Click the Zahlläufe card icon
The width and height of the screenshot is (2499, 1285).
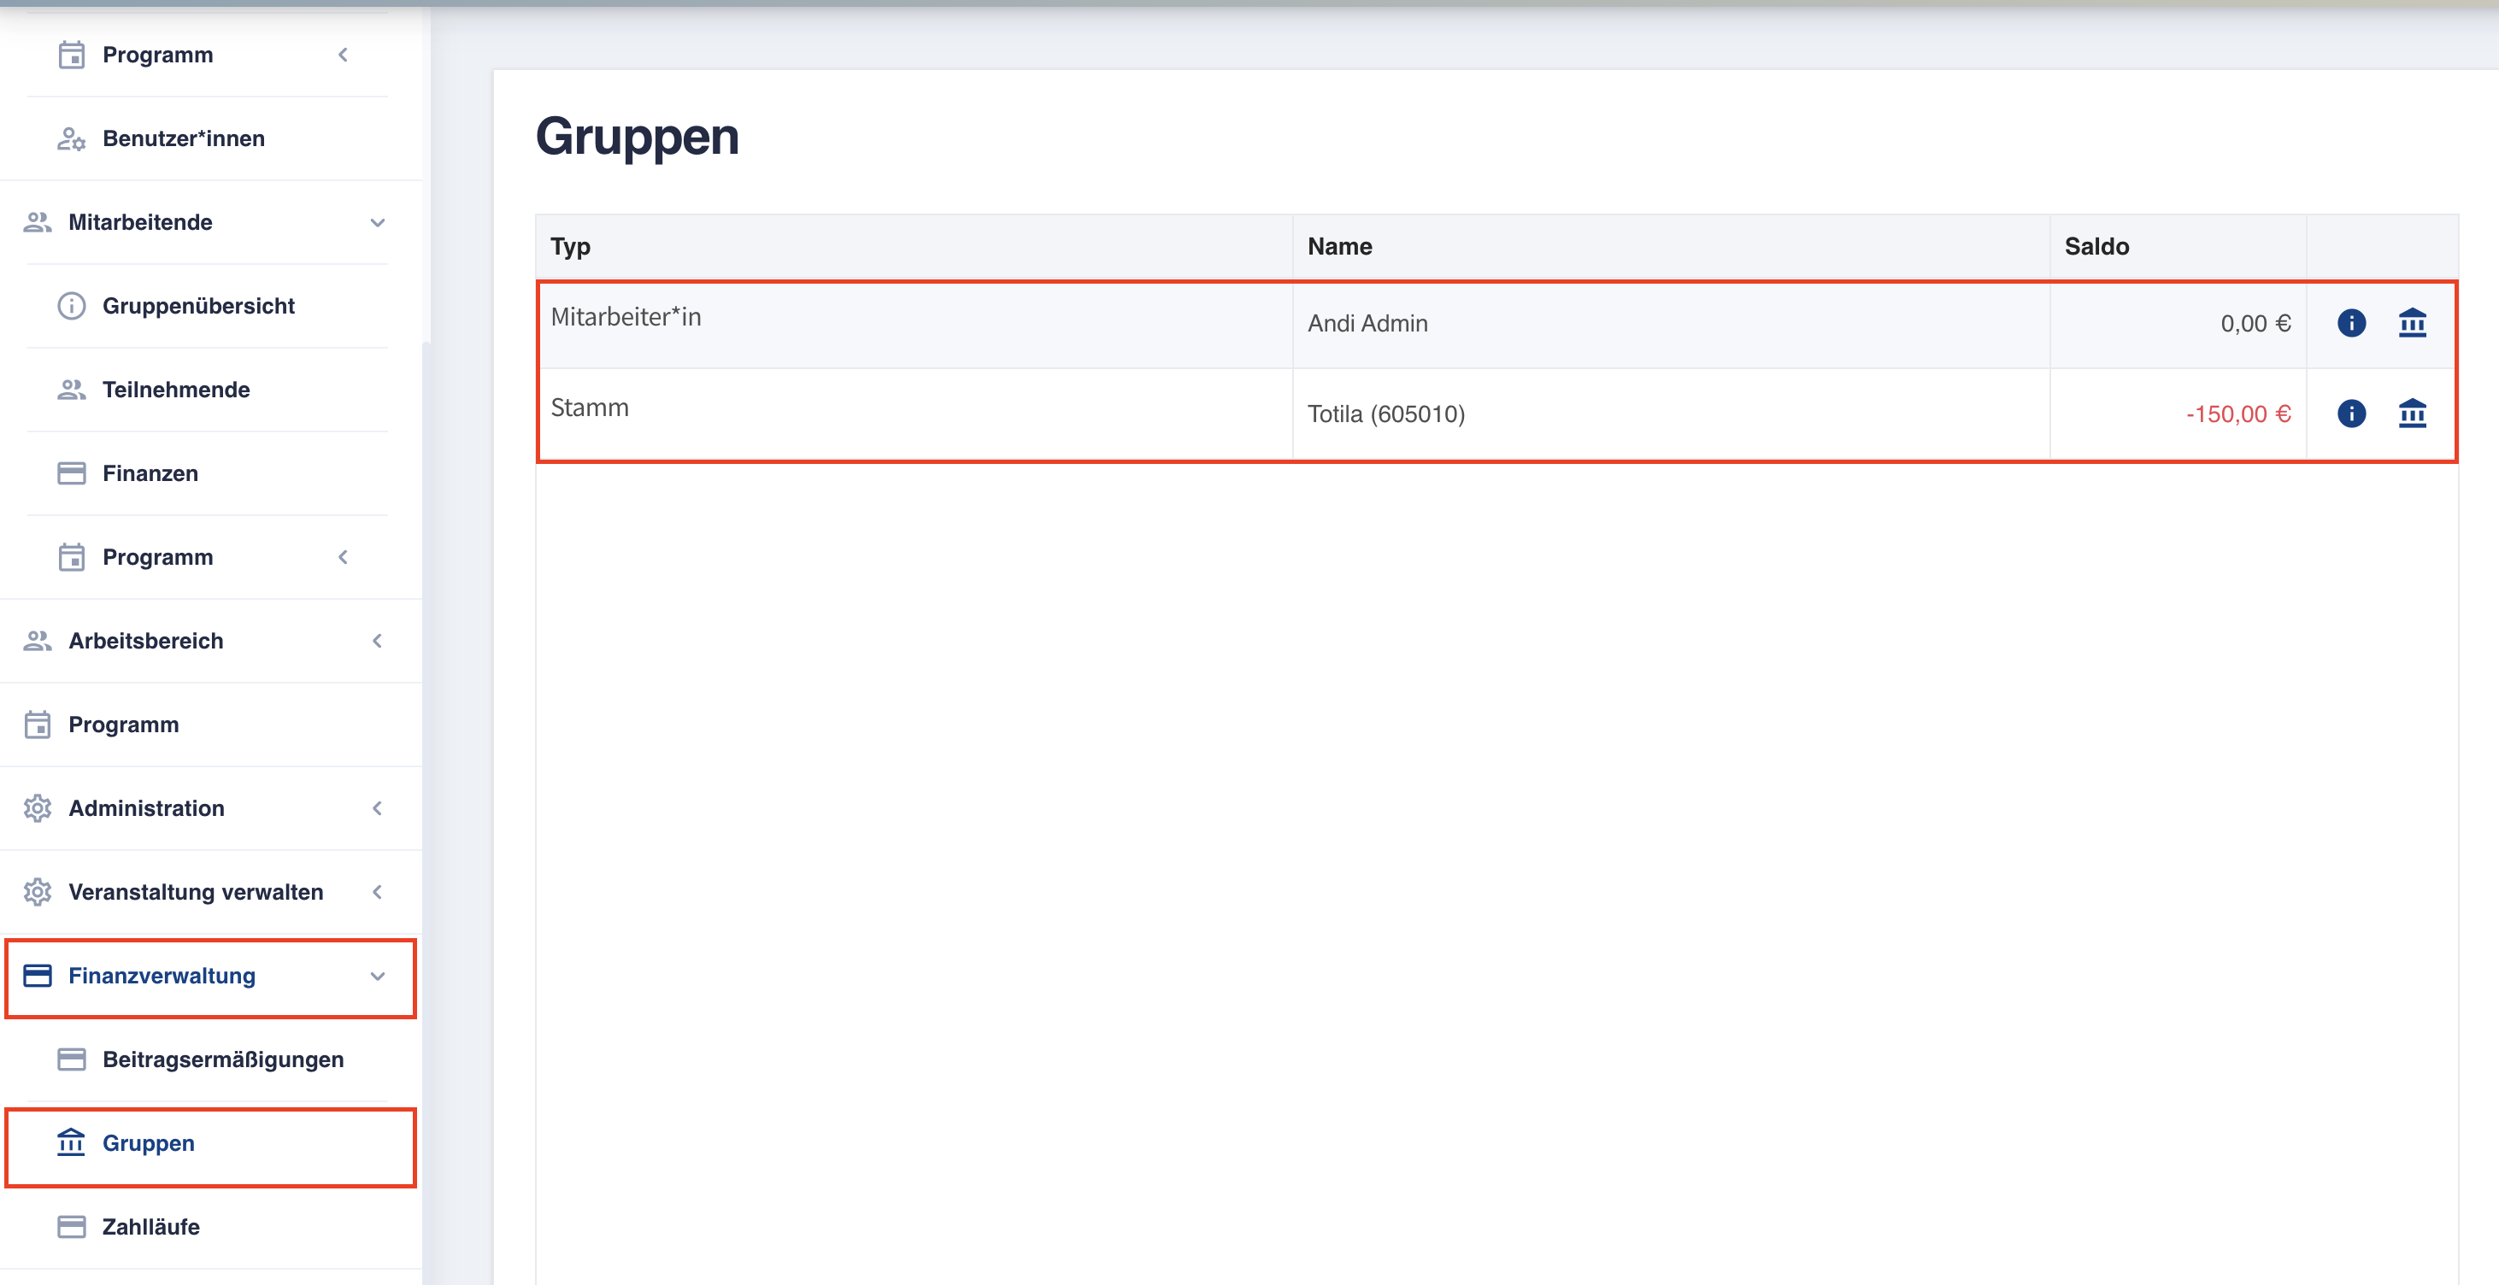tap(71, 1227)
